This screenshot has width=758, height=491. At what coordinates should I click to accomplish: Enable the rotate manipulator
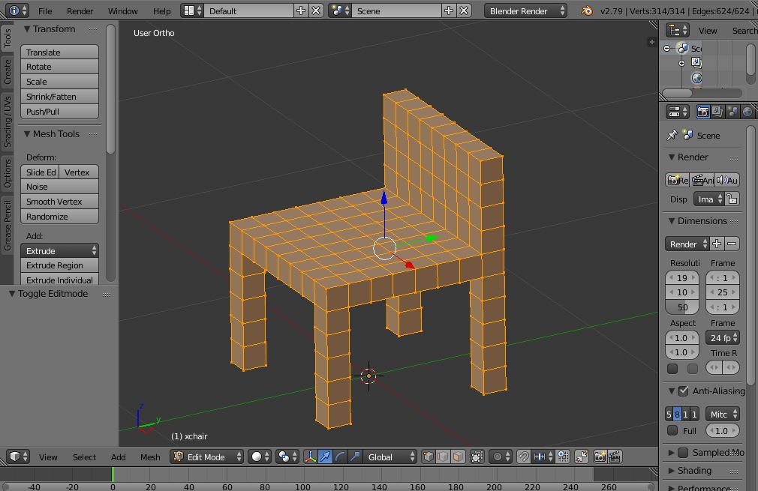click(340, 457)
